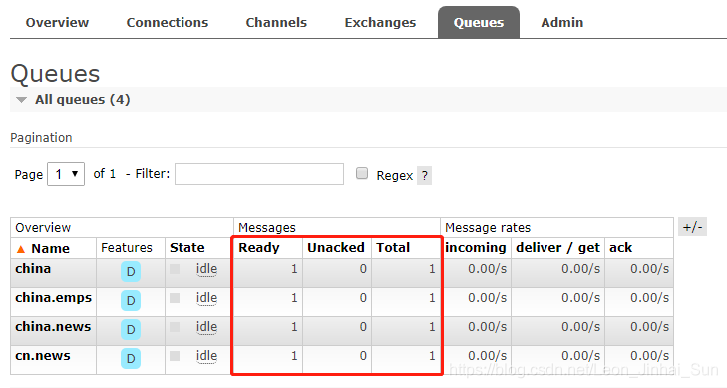
Task: Click the state indicator square for china queue
Action: 175,269
